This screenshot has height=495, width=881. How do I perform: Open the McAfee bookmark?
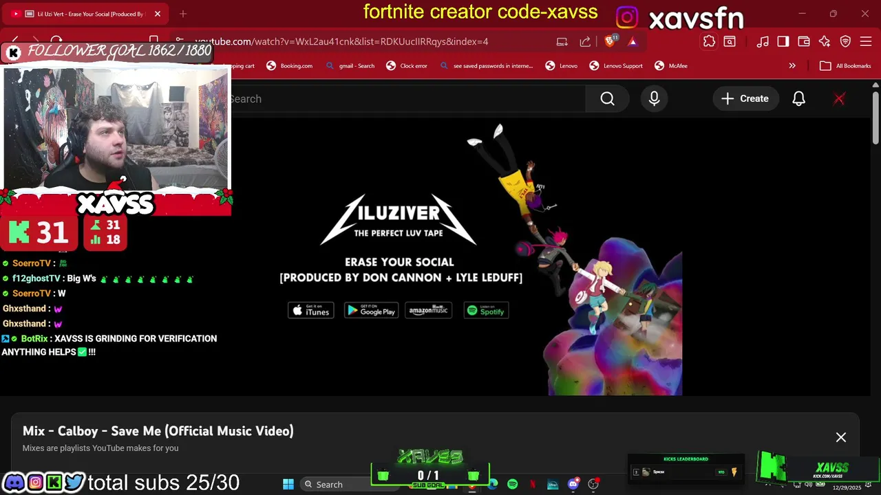pyautogui.click(x=671, y=66)
